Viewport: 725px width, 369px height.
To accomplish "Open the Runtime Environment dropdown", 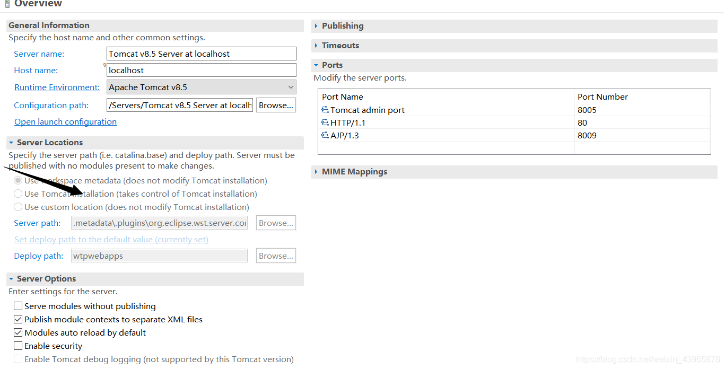I will point(202,87).
